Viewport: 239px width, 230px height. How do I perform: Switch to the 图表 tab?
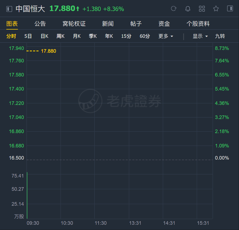12,24
